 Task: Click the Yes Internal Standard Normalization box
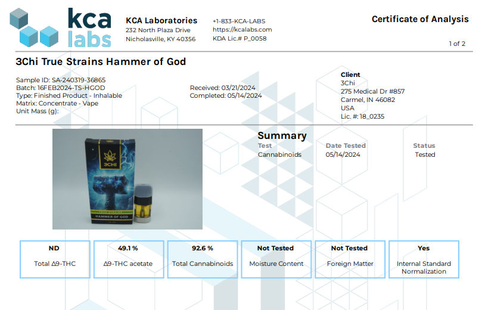[424, 259]
